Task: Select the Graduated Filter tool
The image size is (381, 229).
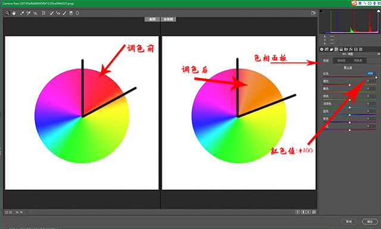Action: [x=71, y=13]
